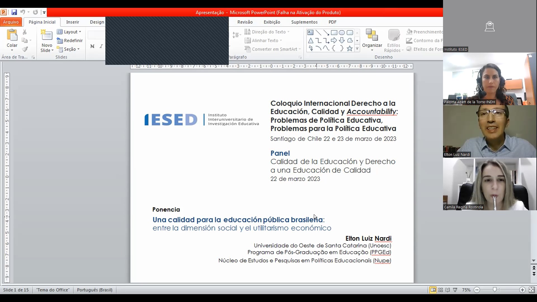Image resolution: width=537 pixels, height=302 pixels.
Task: Click the Undo arrow icon
Action: click(23, 12)
